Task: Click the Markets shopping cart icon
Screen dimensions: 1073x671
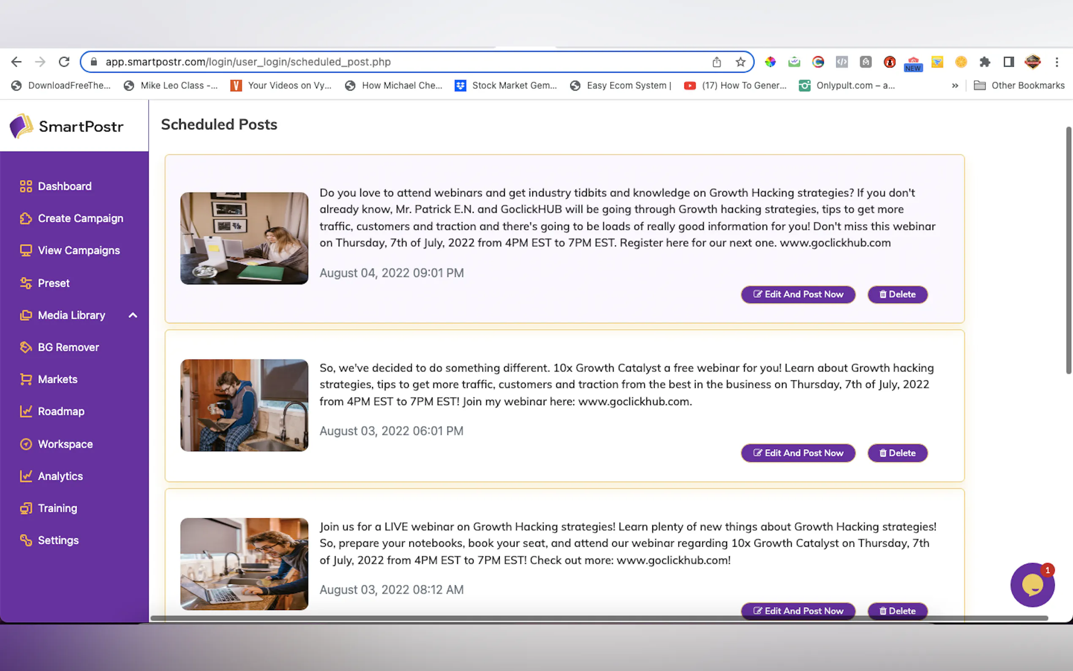Action: pyautogui.click(x=26, y=379)
